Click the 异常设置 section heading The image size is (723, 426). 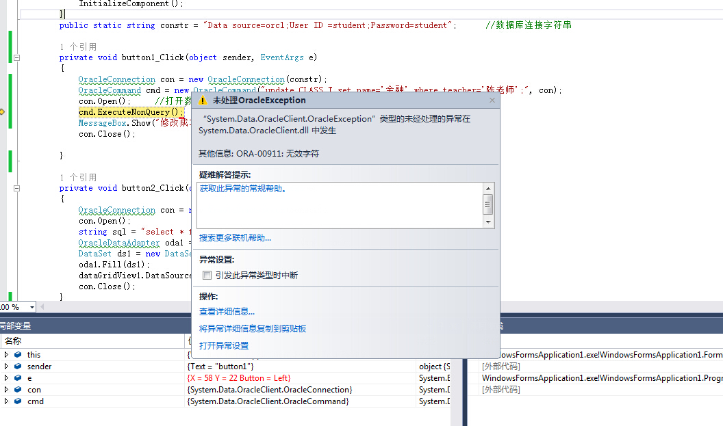click(x=217, y=260)
